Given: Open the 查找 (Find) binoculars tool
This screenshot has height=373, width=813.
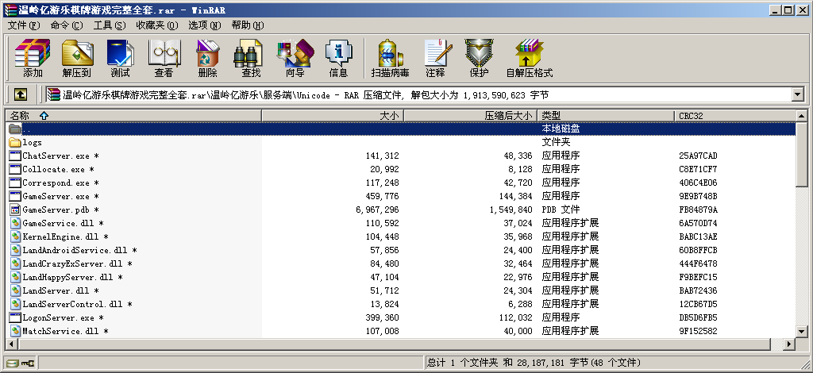Looking at the screenshot, I should point(251,59).
